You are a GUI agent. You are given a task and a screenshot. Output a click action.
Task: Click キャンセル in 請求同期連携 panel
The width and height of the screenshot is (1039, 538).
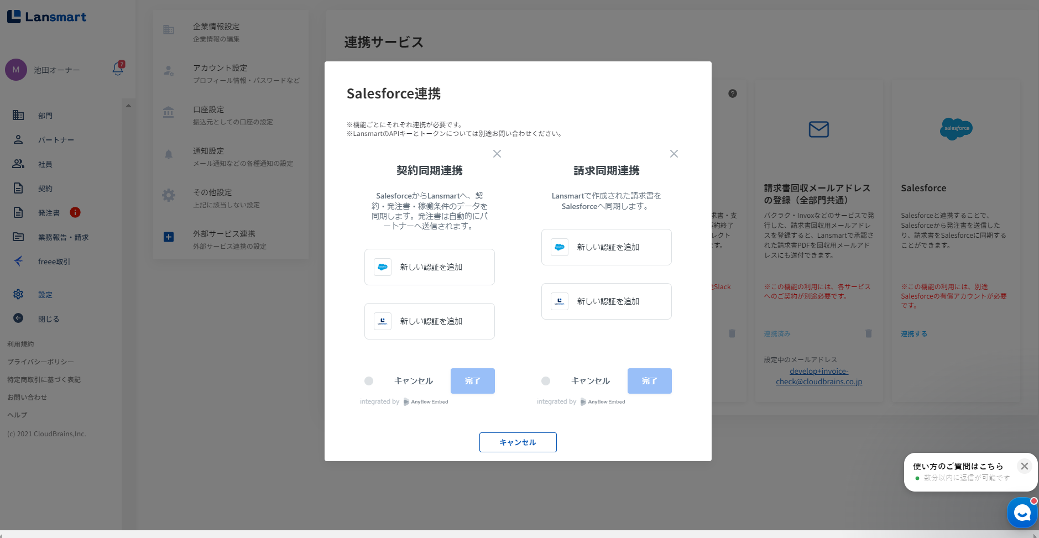click(591, 381)
